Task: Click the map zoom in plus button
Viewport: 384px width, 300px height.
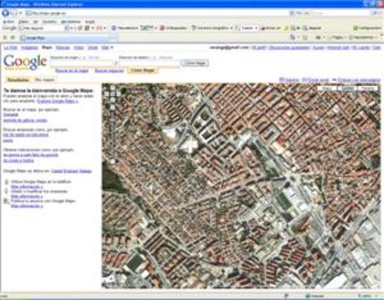Action: (x=112, y=107)
